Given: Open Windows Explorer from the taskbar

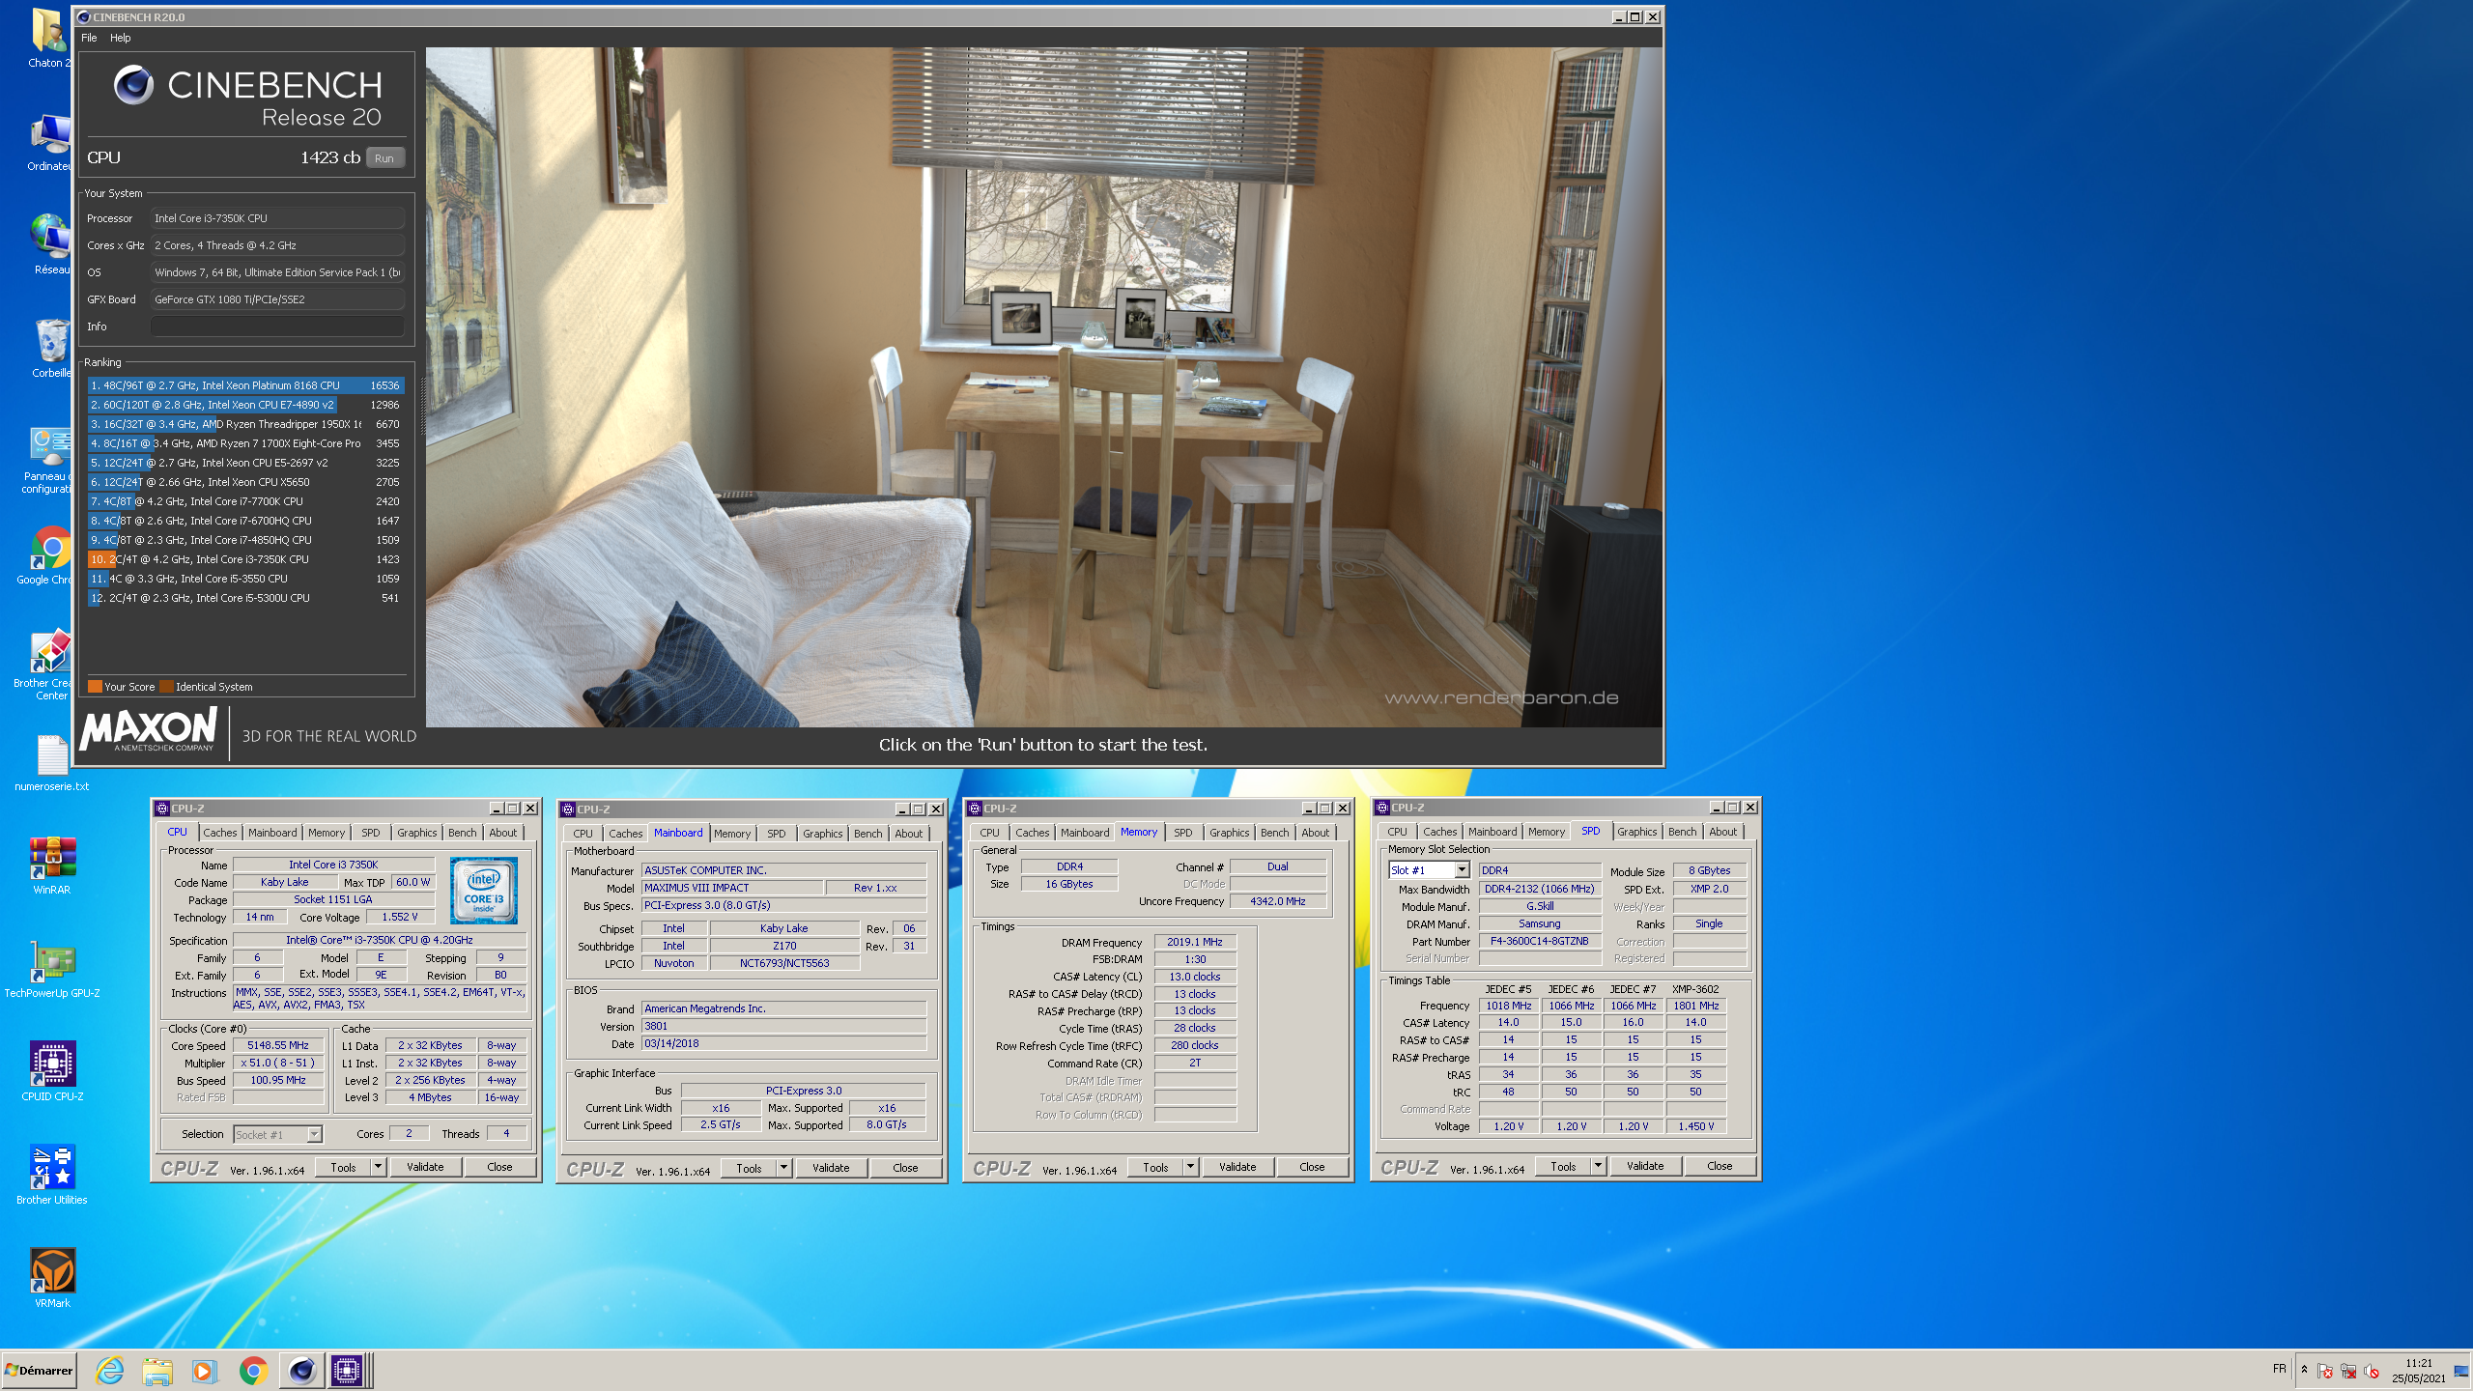Looking at the screenshot, I should [156, 1370].
